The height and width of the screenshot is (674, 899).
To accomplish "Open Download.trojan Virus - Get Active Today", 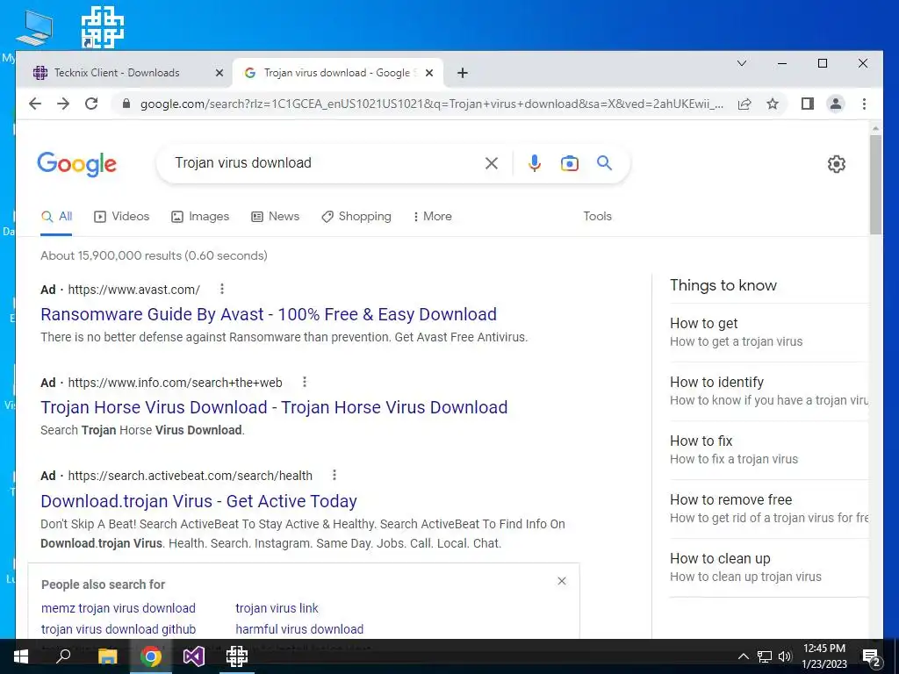I will pyautogui.click(x=199, y=501).
